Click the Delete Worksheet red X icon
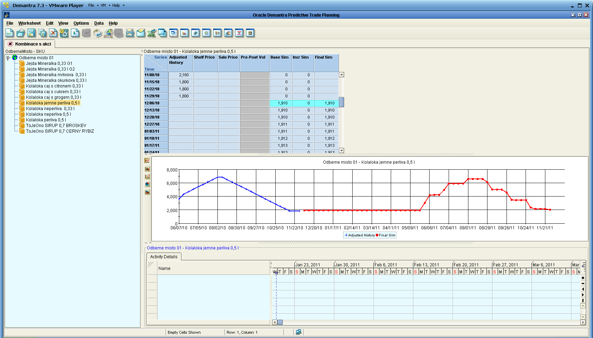The height and width of the screenshot is (338, 593). click(53, 33)
